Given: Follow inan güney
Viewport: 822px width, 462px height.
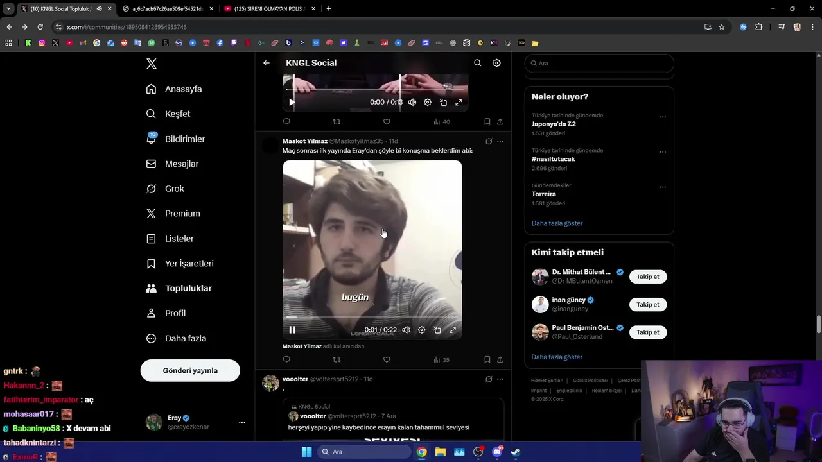Looking at the screenshot, I should tap(648, 304).
